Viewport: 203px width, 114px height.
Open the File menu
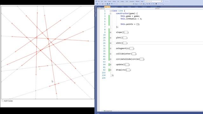tap(99, 1)
